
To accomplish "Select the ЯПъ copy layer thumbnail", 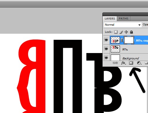I will pyautogui.click(x=115, y=40).
